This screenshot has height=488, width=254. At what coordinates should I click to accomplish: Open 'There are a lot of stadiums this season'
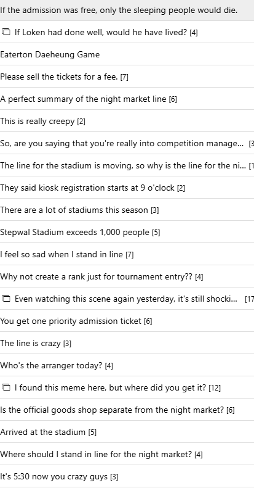(x=74, y=210)
